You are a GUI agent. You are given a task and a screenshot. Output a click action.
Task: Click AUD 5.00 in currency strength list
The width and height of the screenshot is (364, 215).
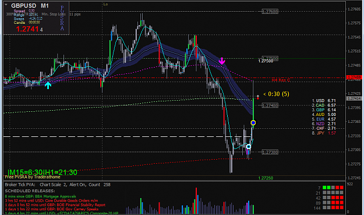click(324, 114)
